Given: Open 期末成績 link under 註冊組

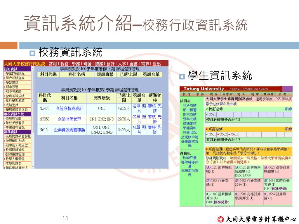Looking at the screenshot, I should pyautogui.click(x=190, y=114).
